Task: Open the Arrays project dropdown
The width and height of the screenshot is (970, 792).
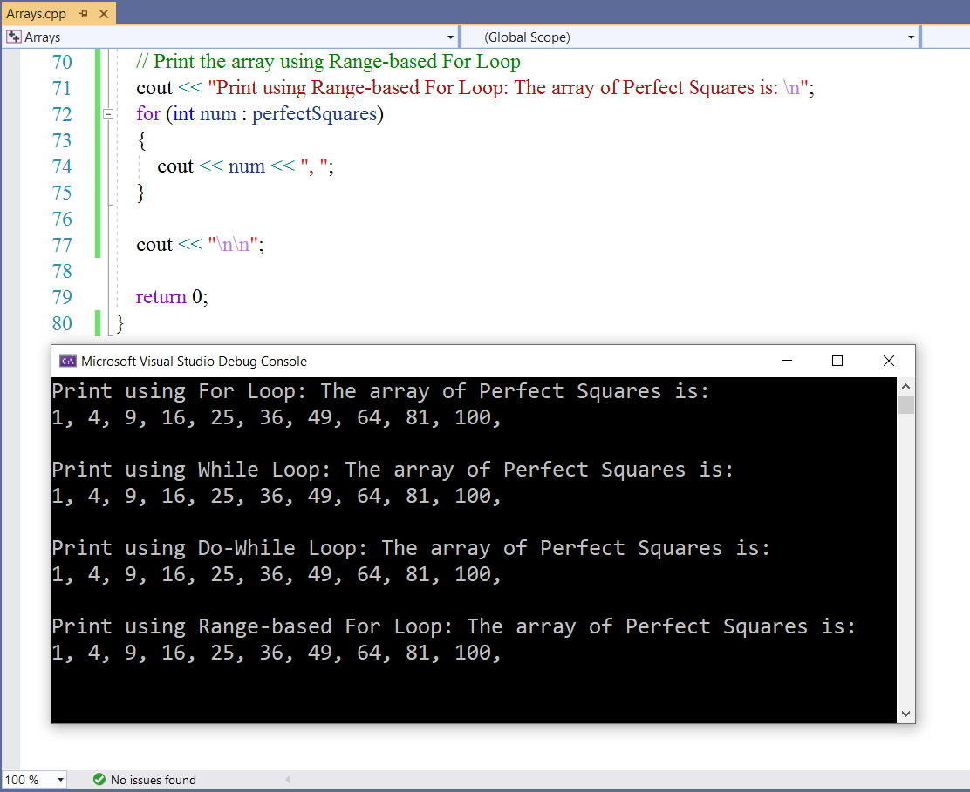Action: click(450, 37)
